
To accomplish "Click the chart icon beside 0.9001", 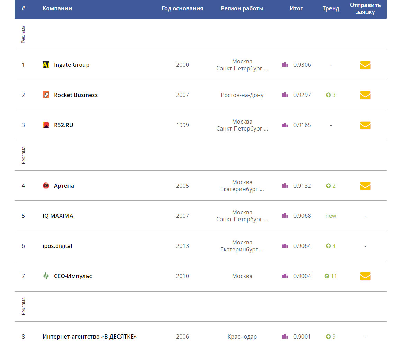I will point(285,337).
